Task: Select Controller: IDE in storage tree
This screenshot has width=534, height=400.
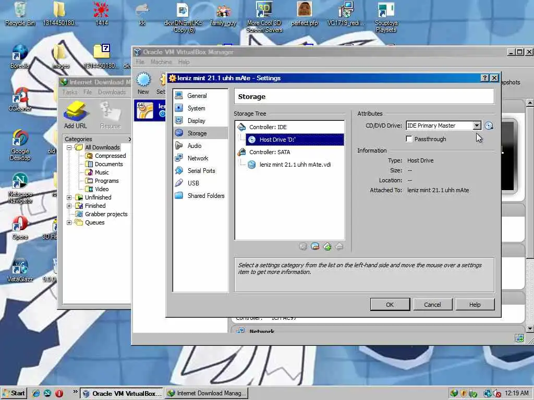Action: [x=268, y=127]
